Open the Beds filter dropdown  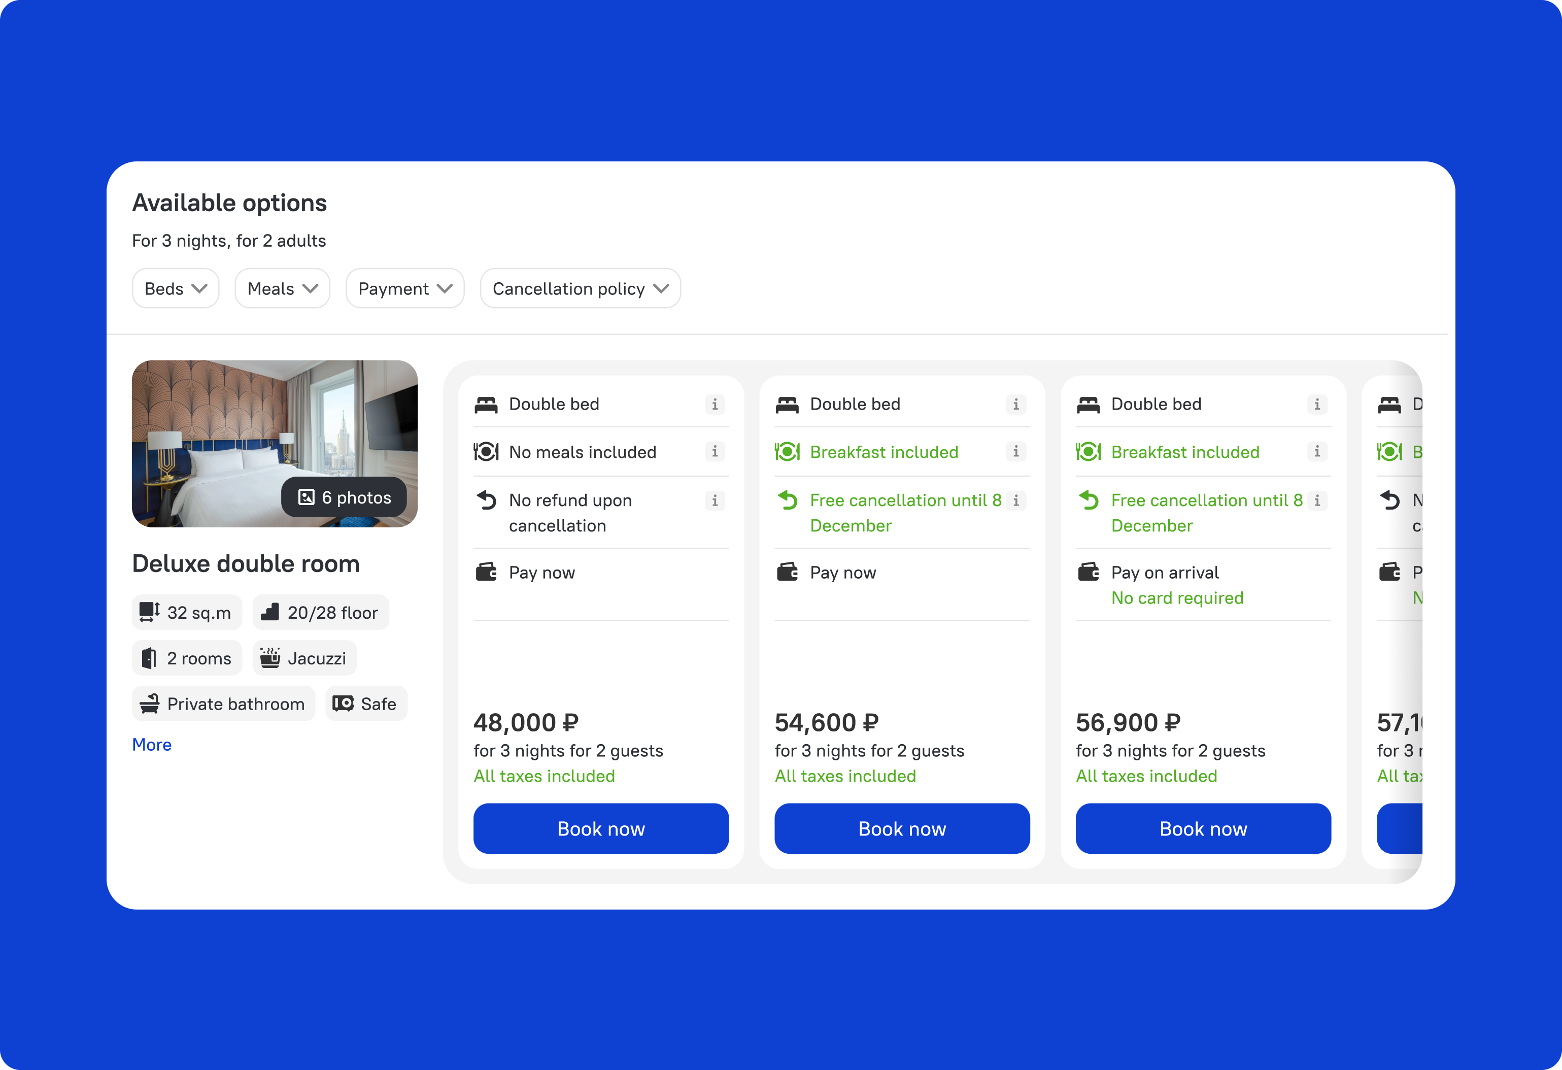coord(176,288)
